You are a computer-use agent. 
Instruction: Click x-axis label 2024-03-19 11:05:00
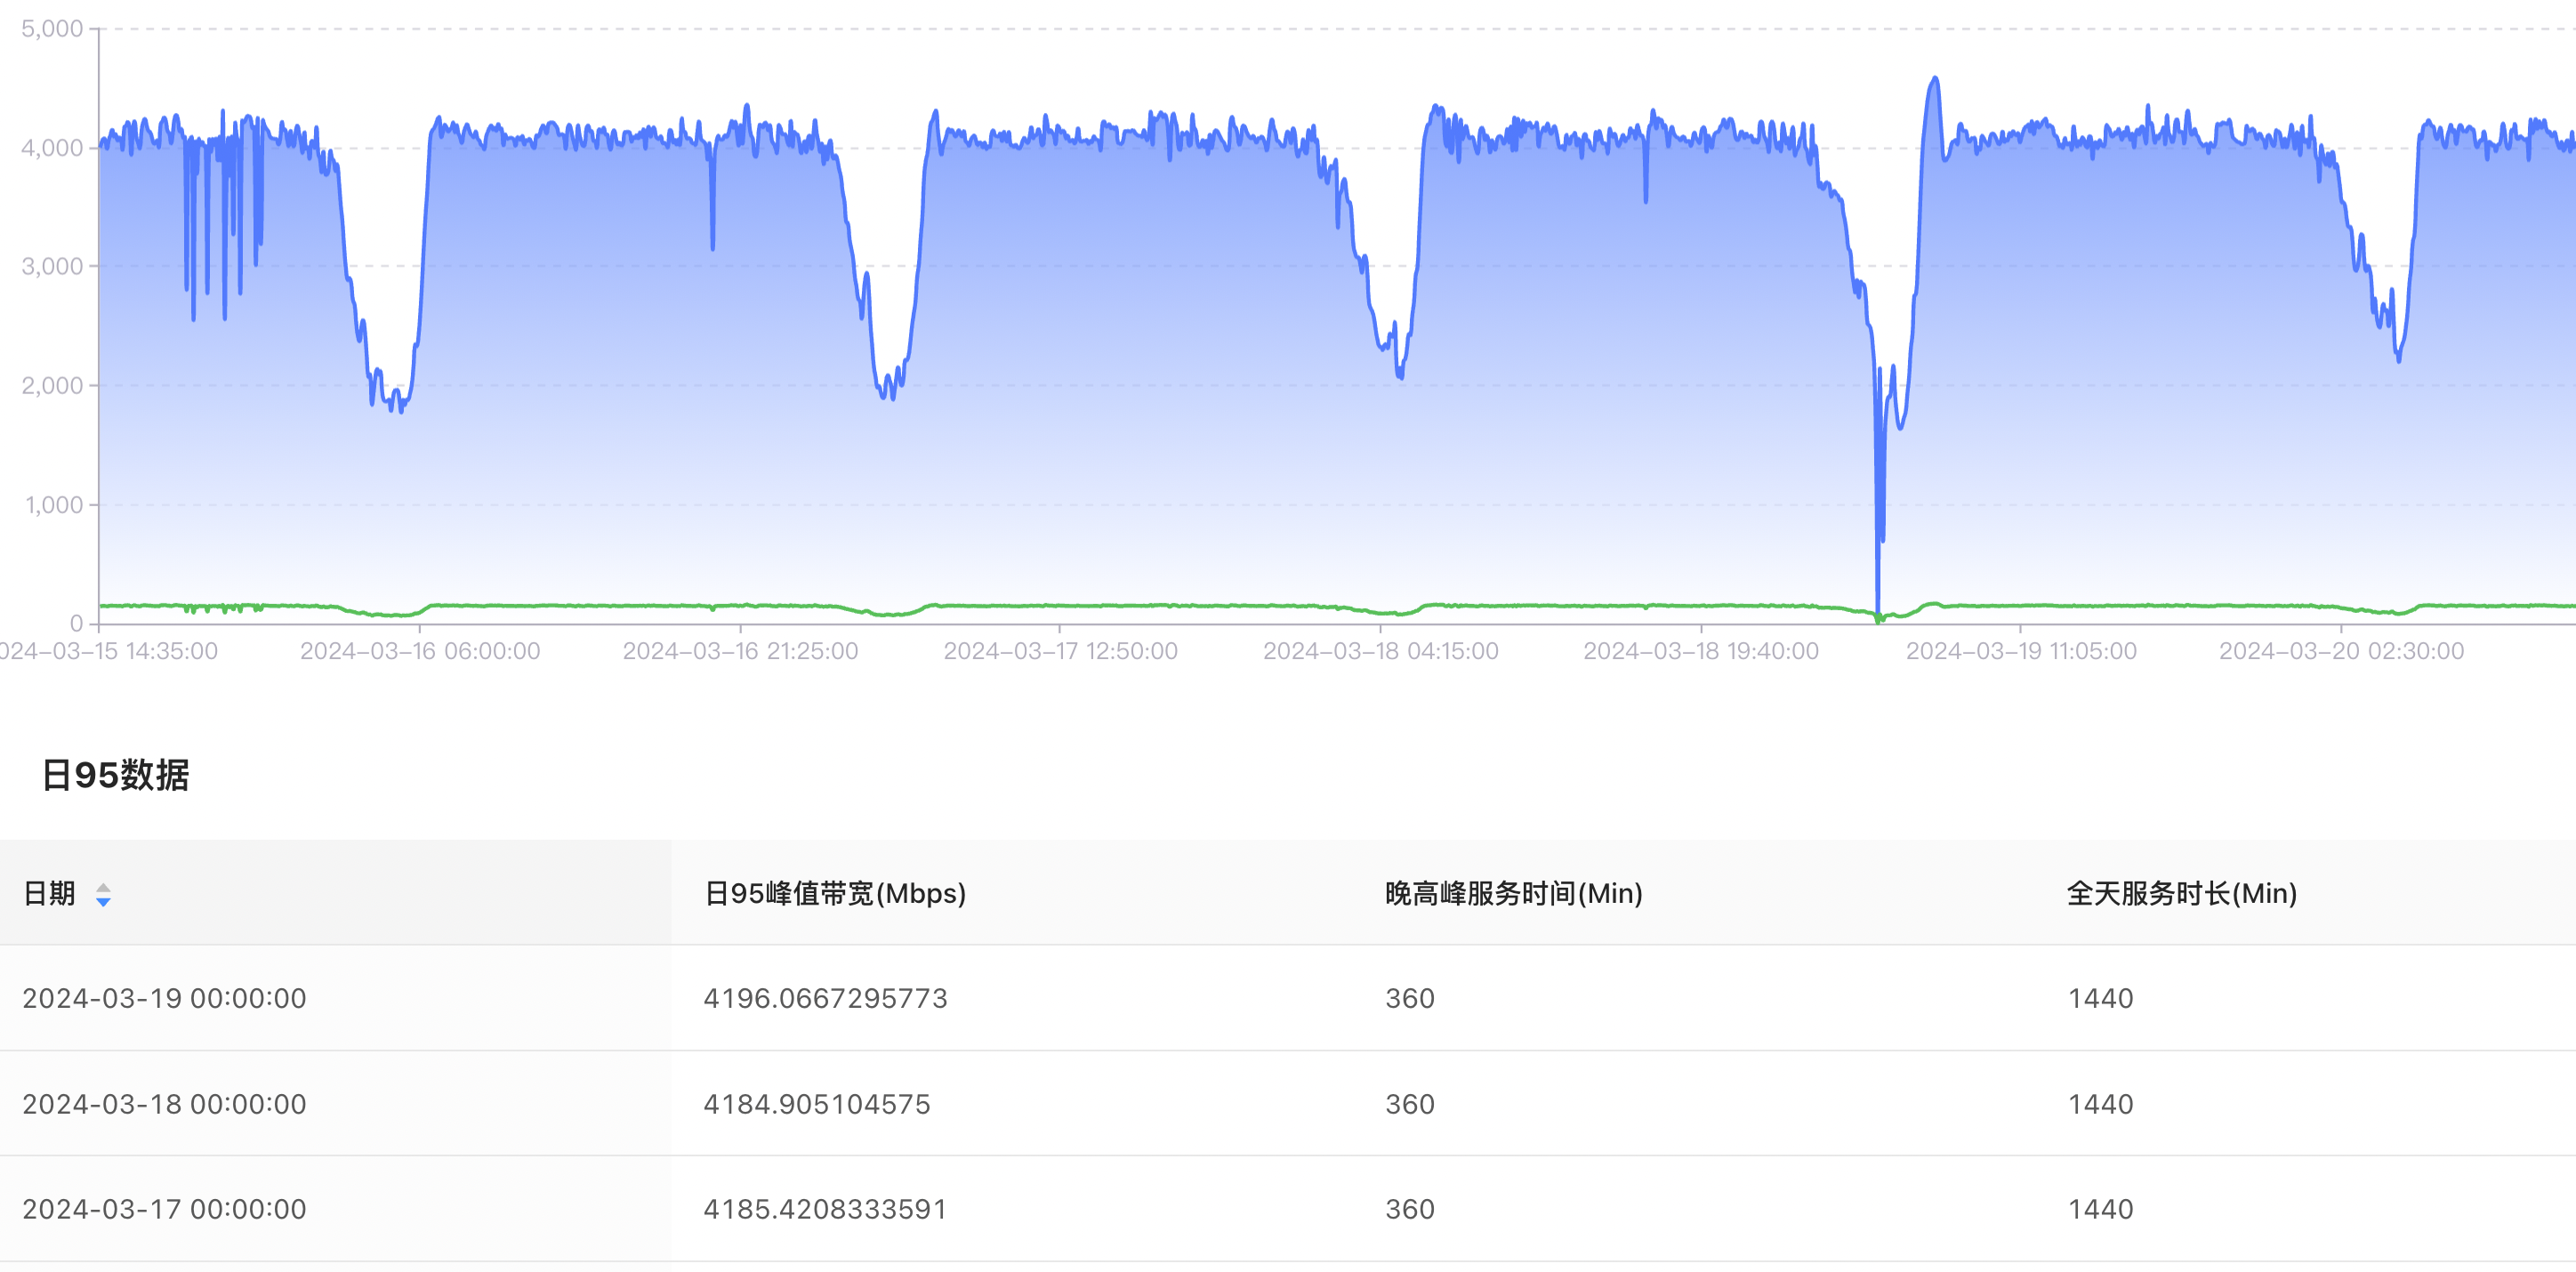click(2020, 651)
